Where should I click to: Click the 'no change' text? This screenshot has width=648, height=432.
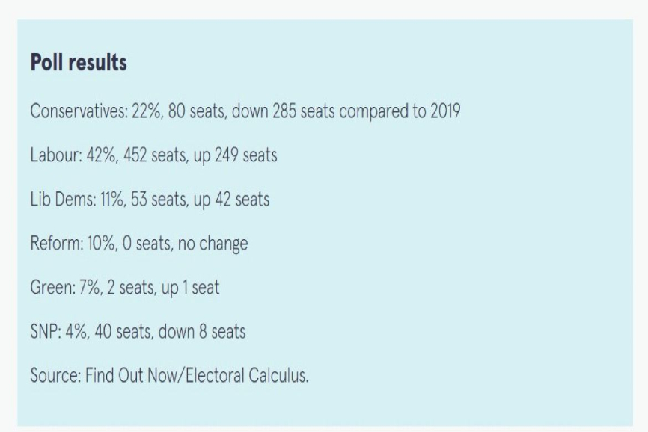[x=213, y=244]
